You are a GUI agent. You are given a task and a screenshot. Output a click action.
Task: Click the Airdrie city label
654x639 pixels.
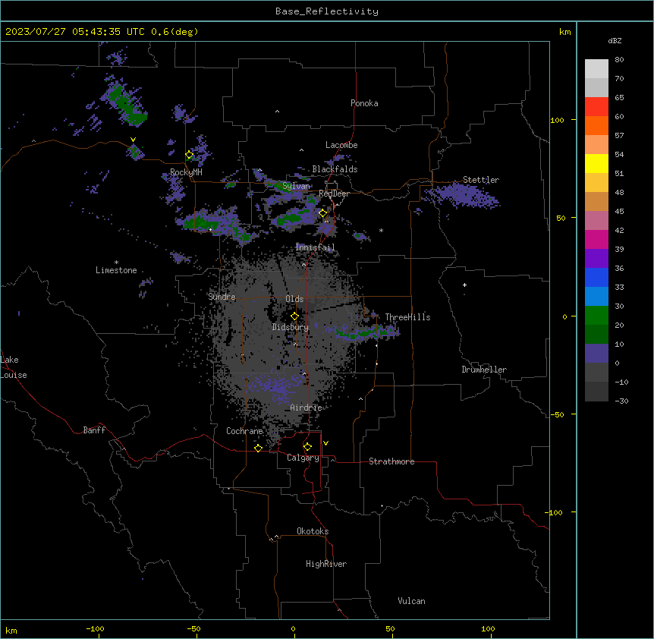(306, 408)
